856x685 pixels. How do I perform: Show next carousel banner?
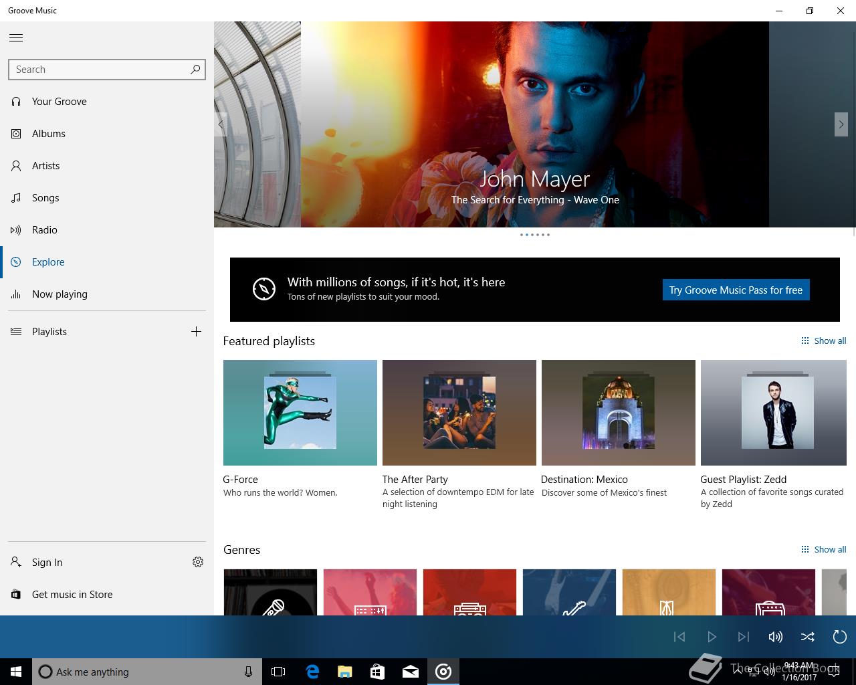(x=841, y=124)
